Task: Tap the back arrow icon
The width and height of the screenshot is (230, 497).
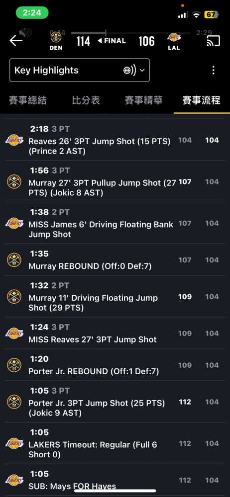Action: click(x=16, y=41)
